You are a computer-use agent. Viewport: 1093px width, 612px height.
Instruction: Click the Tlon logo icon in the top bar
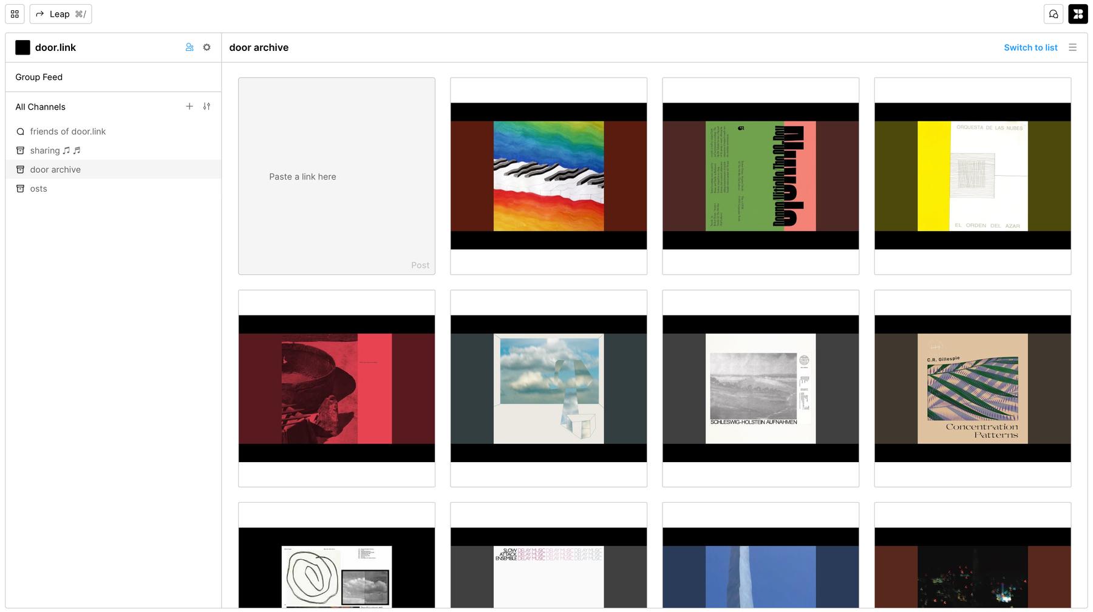pos(1078,14)
